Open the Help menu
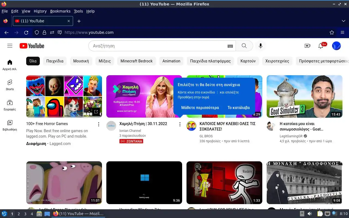 [91, 11]
